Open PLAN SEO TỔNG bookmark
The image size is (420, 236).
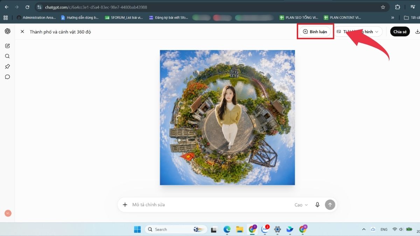pyautogui.click(x=299, y=17)
